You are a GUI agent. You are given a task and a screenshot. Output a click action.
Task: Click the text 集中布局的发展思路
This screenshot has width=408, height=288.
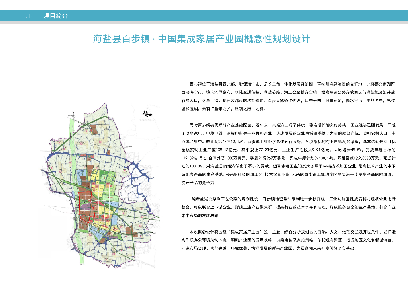pos(200,215)
